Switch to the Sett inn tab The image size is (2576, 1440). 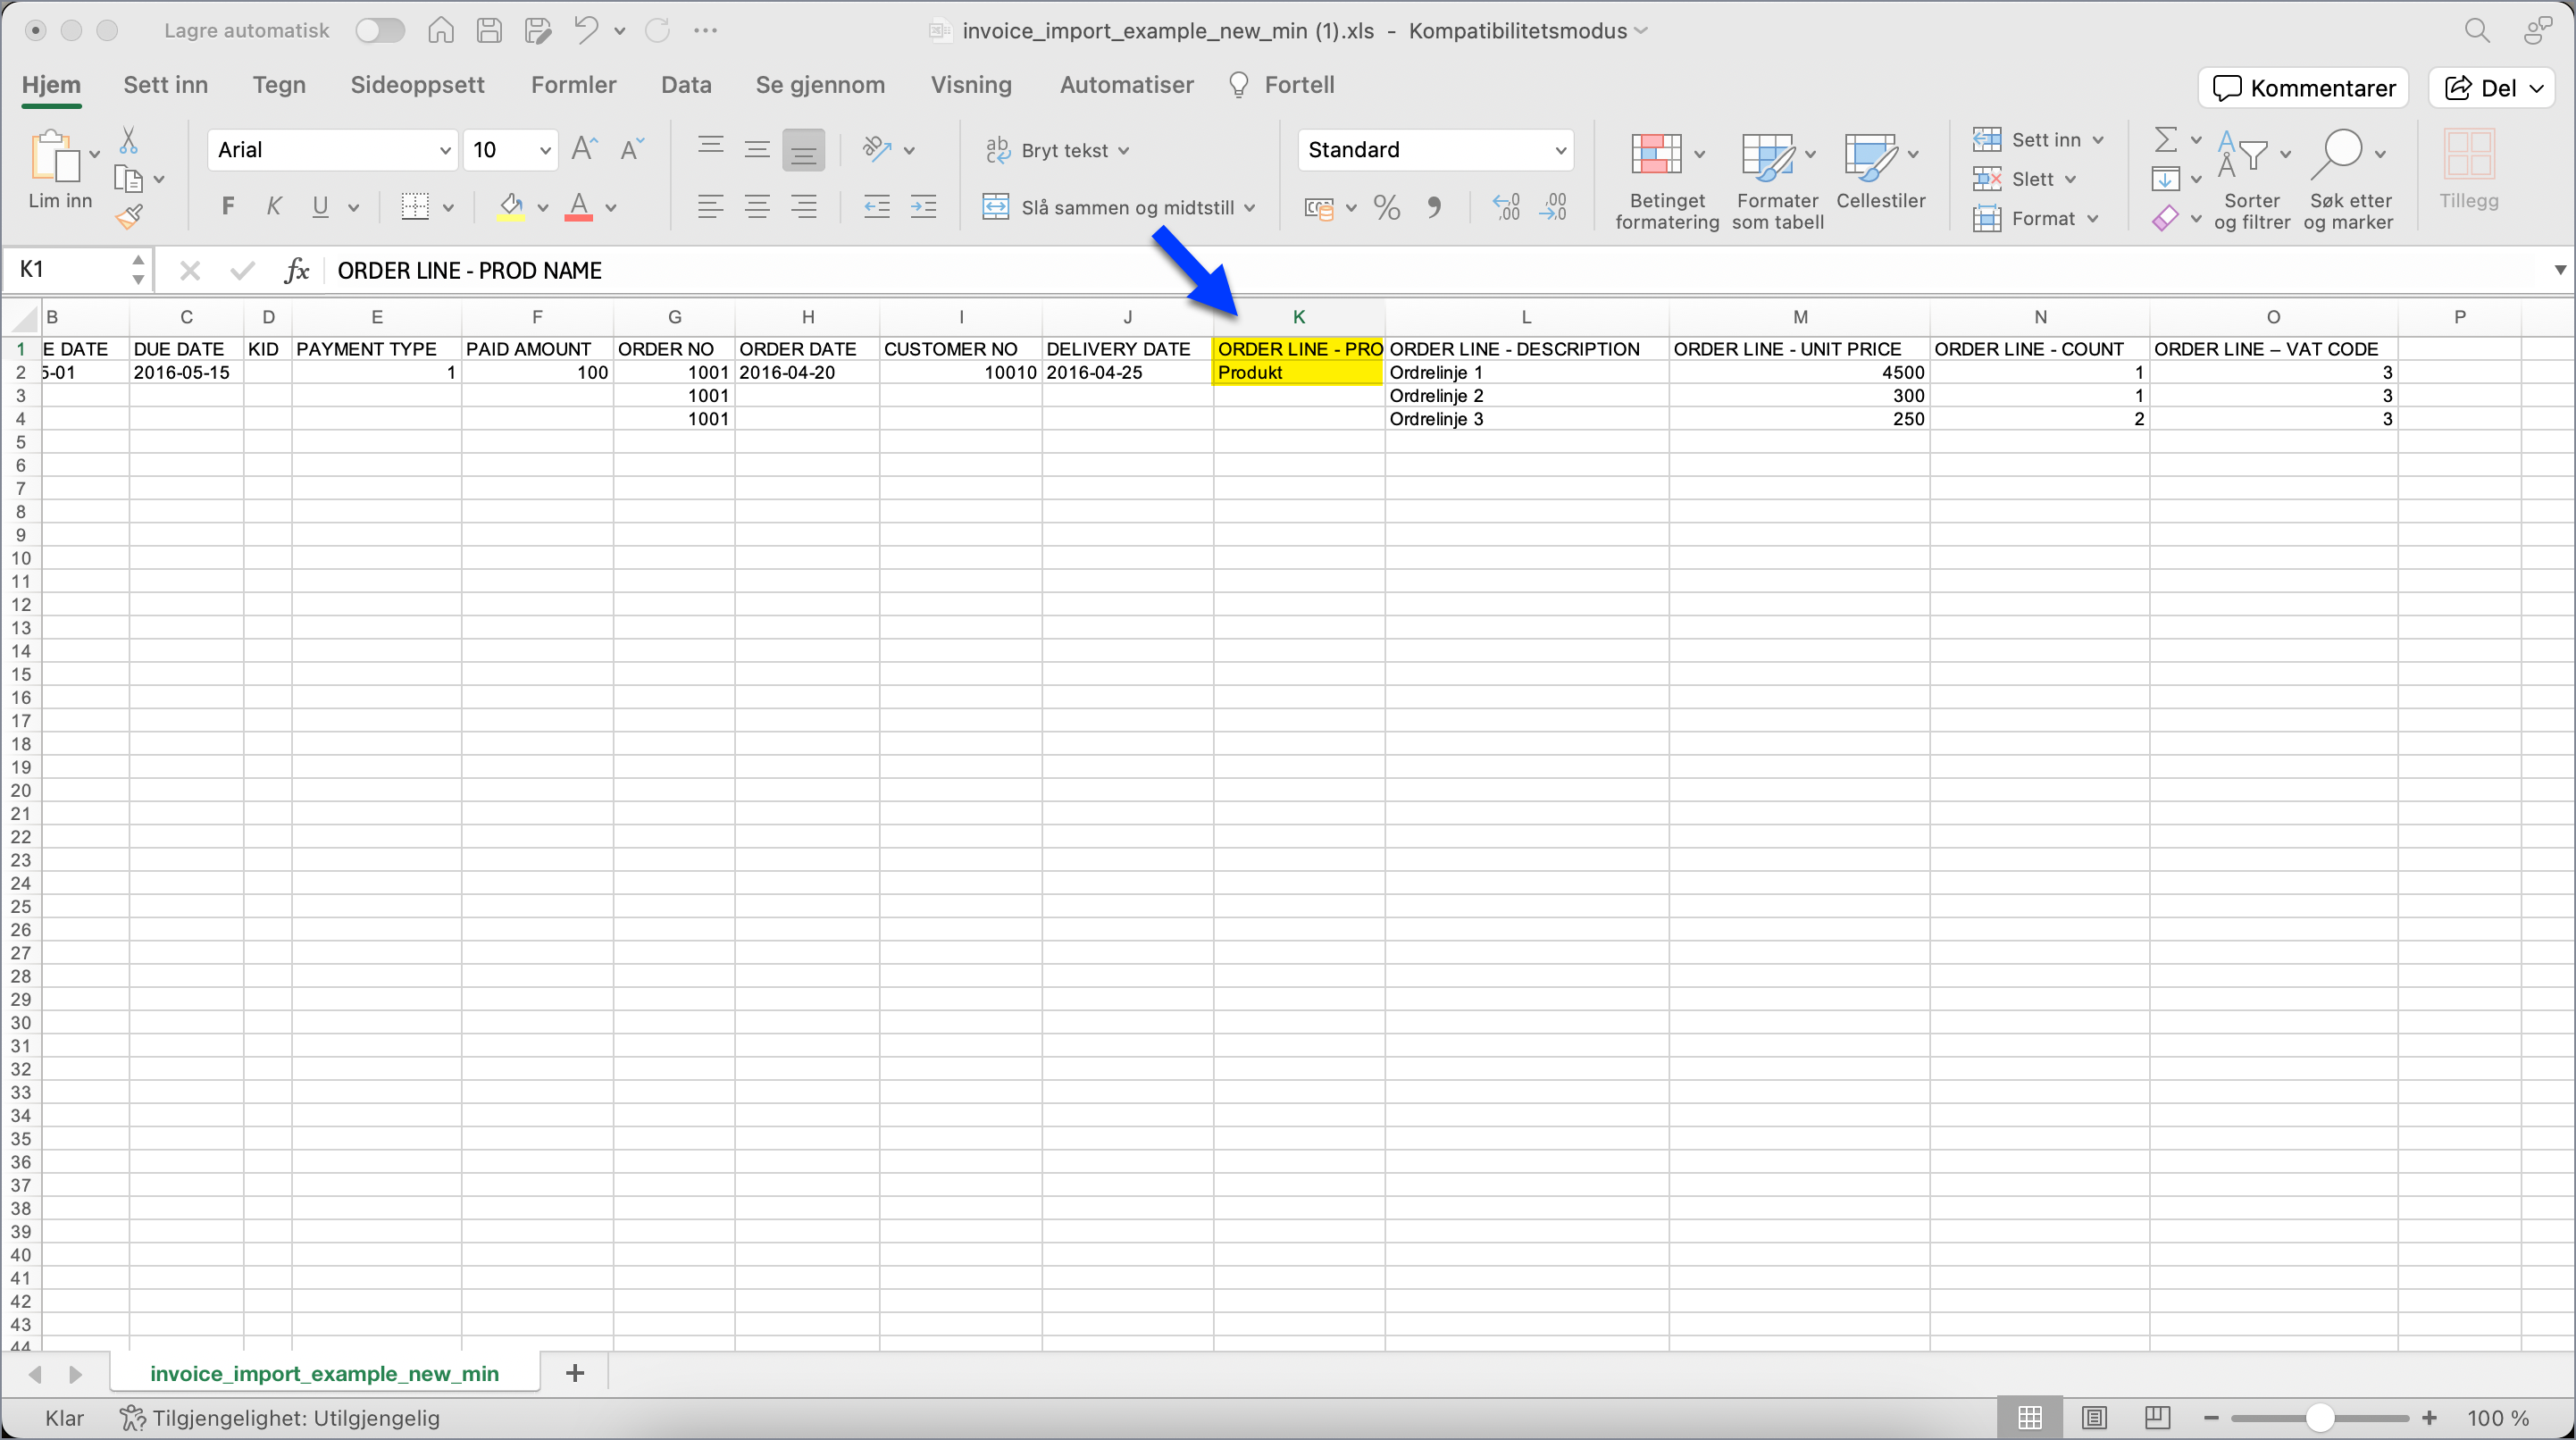point(165,85)
